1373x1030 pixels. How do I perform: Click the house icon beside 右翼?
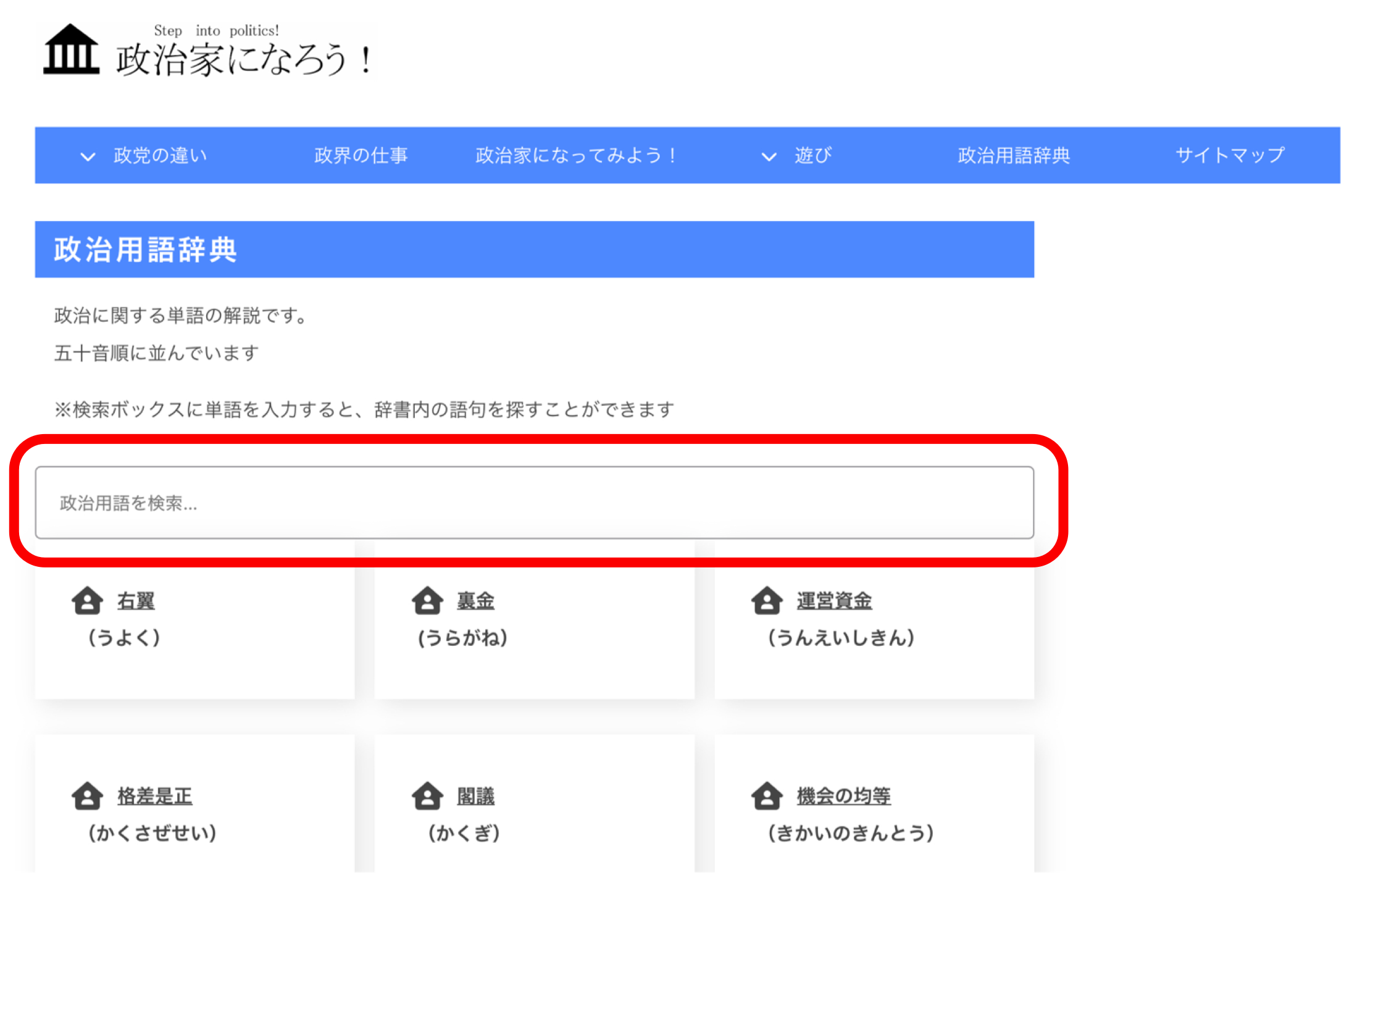pyautogui.click(x=87, y=601)
